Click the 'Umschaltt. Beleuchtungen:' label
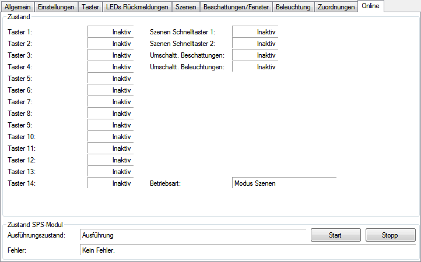 [x=187, y=67]
